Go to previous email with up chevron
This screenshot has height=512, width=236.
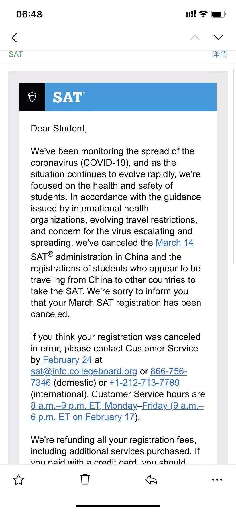coord(195,37)
